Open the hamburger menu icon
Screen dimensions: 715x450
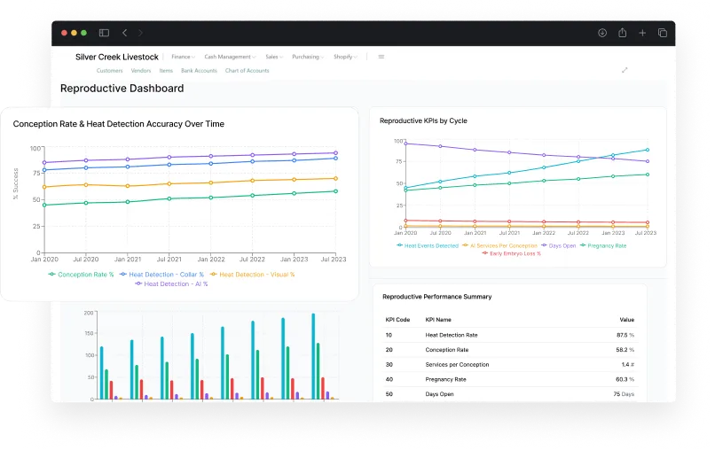pos(381,57)
